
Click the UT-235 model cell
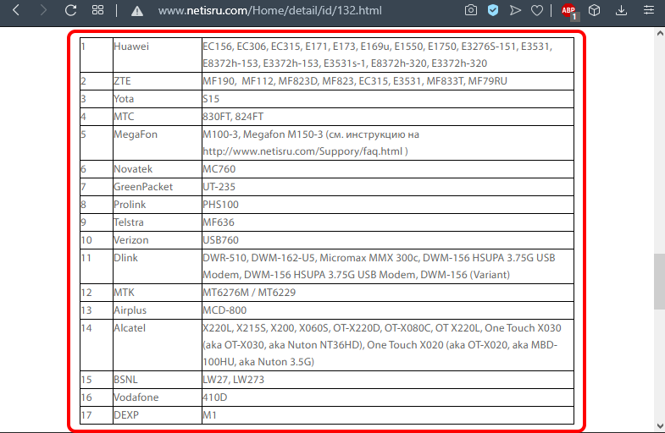388,187
